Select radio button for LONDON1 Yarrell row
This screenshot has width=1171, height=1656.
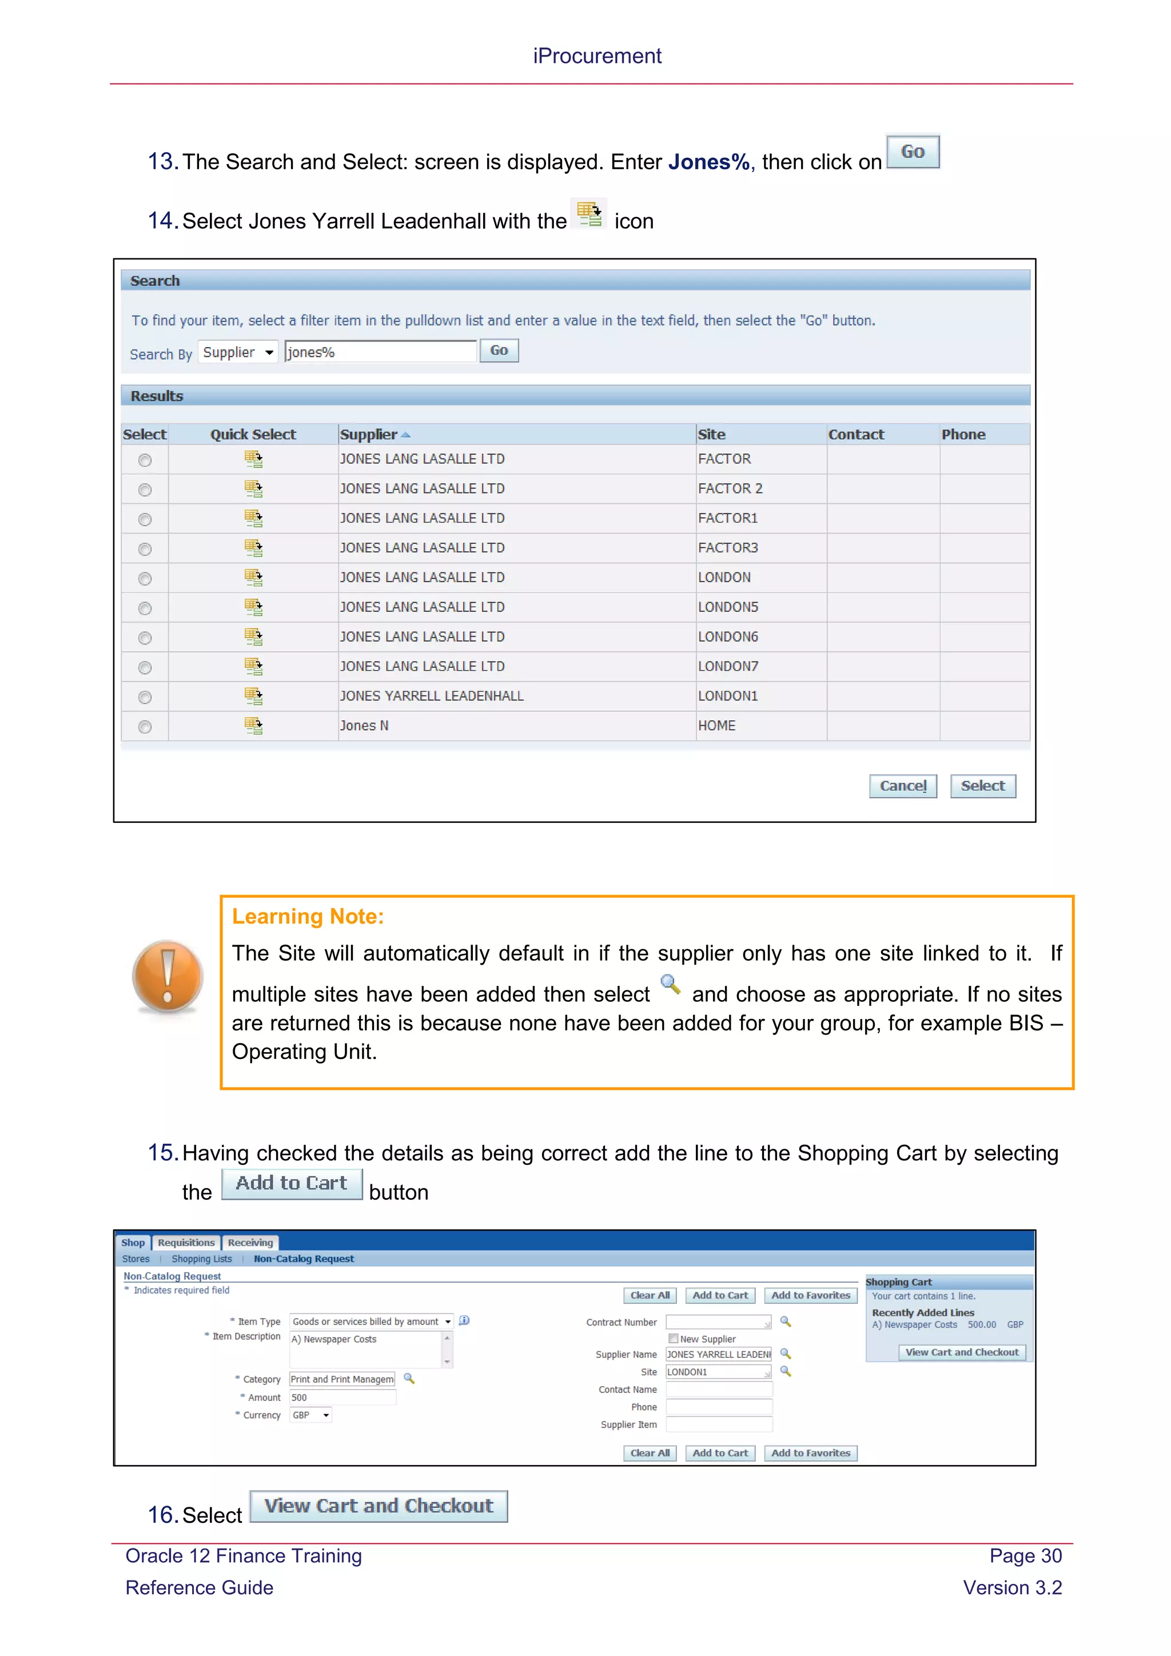click(x=145, y=696)
